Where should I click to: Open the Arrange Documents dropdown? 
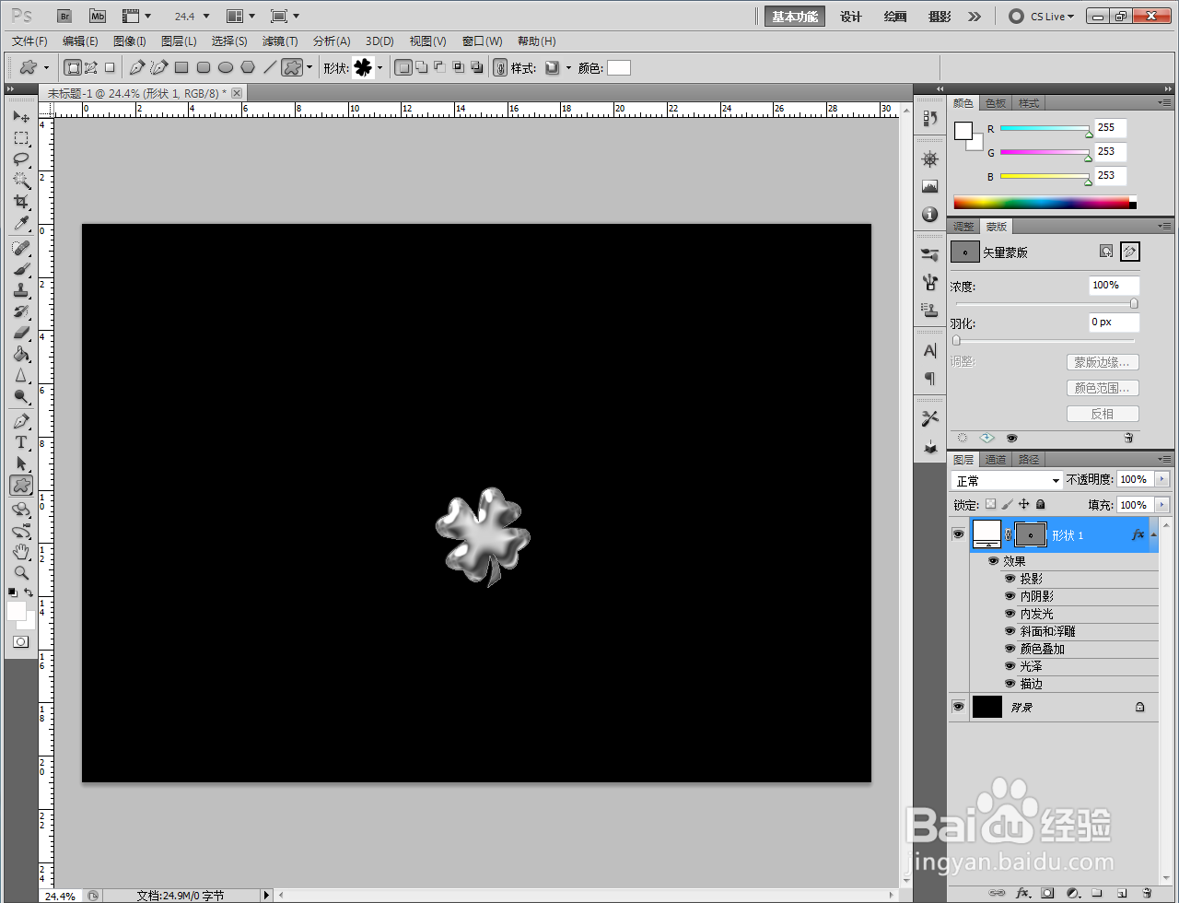pos(241,17)
